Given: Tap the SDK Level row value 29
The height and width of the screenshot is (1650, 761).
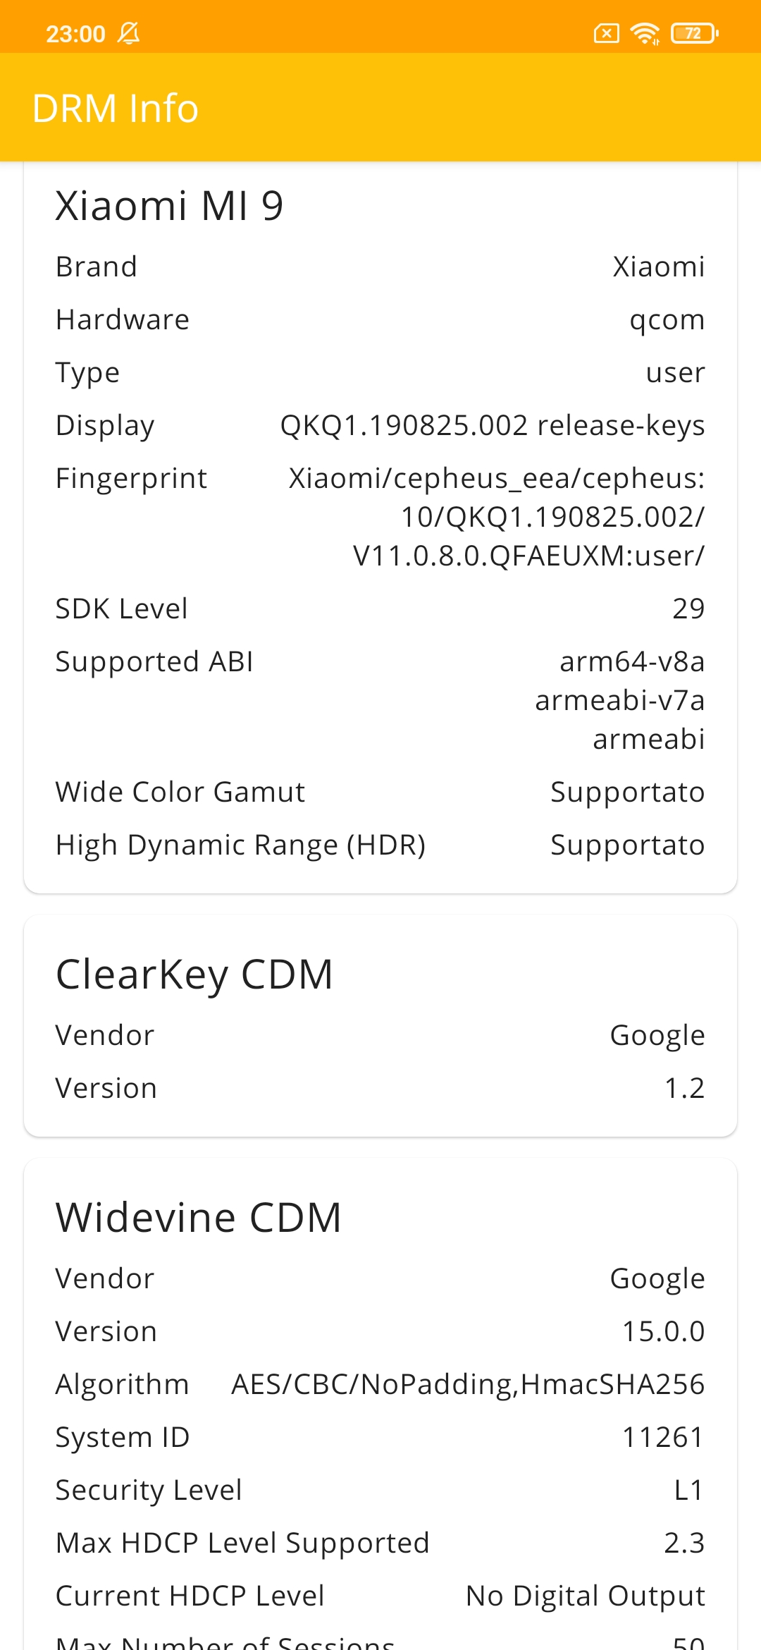Looking at the screenshot, I should (x=688, y=609).
